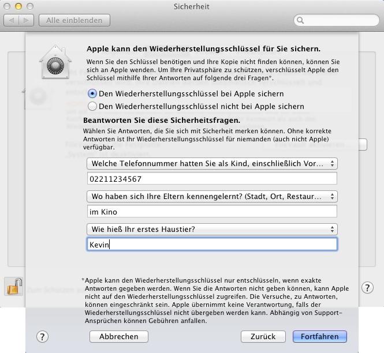384x353 pixels.
Task: Open the Wo haben sich Ihre Eltern dropdown
Action: tap(212, 196)
